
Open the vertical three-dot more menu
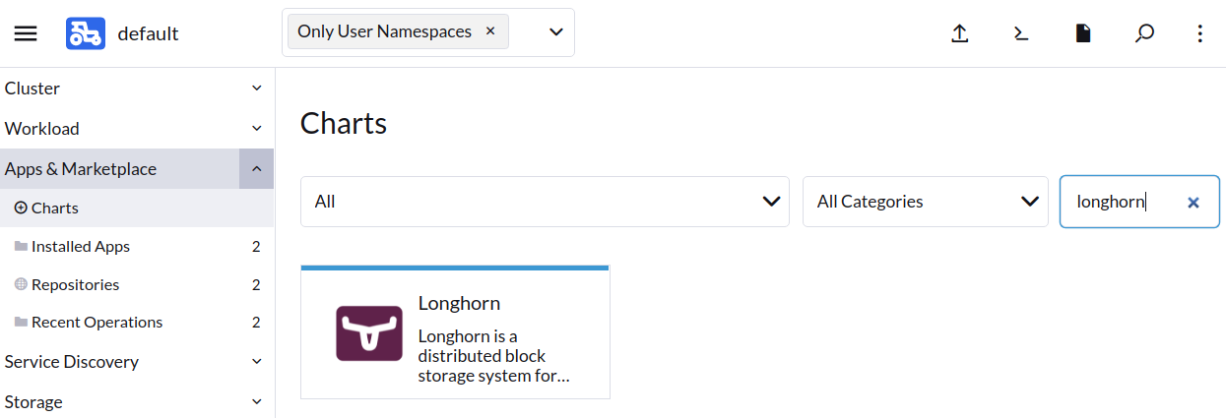pos(1199,33)
